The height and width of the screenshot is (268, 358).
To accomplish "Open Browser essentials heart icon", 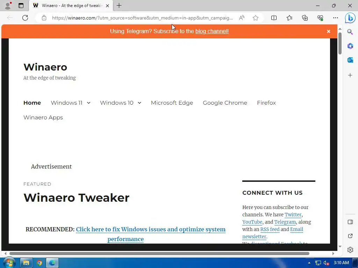I will click(x=320, y=18).
